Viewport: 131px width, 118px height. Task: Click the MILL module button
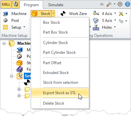[x=6, y=5]
